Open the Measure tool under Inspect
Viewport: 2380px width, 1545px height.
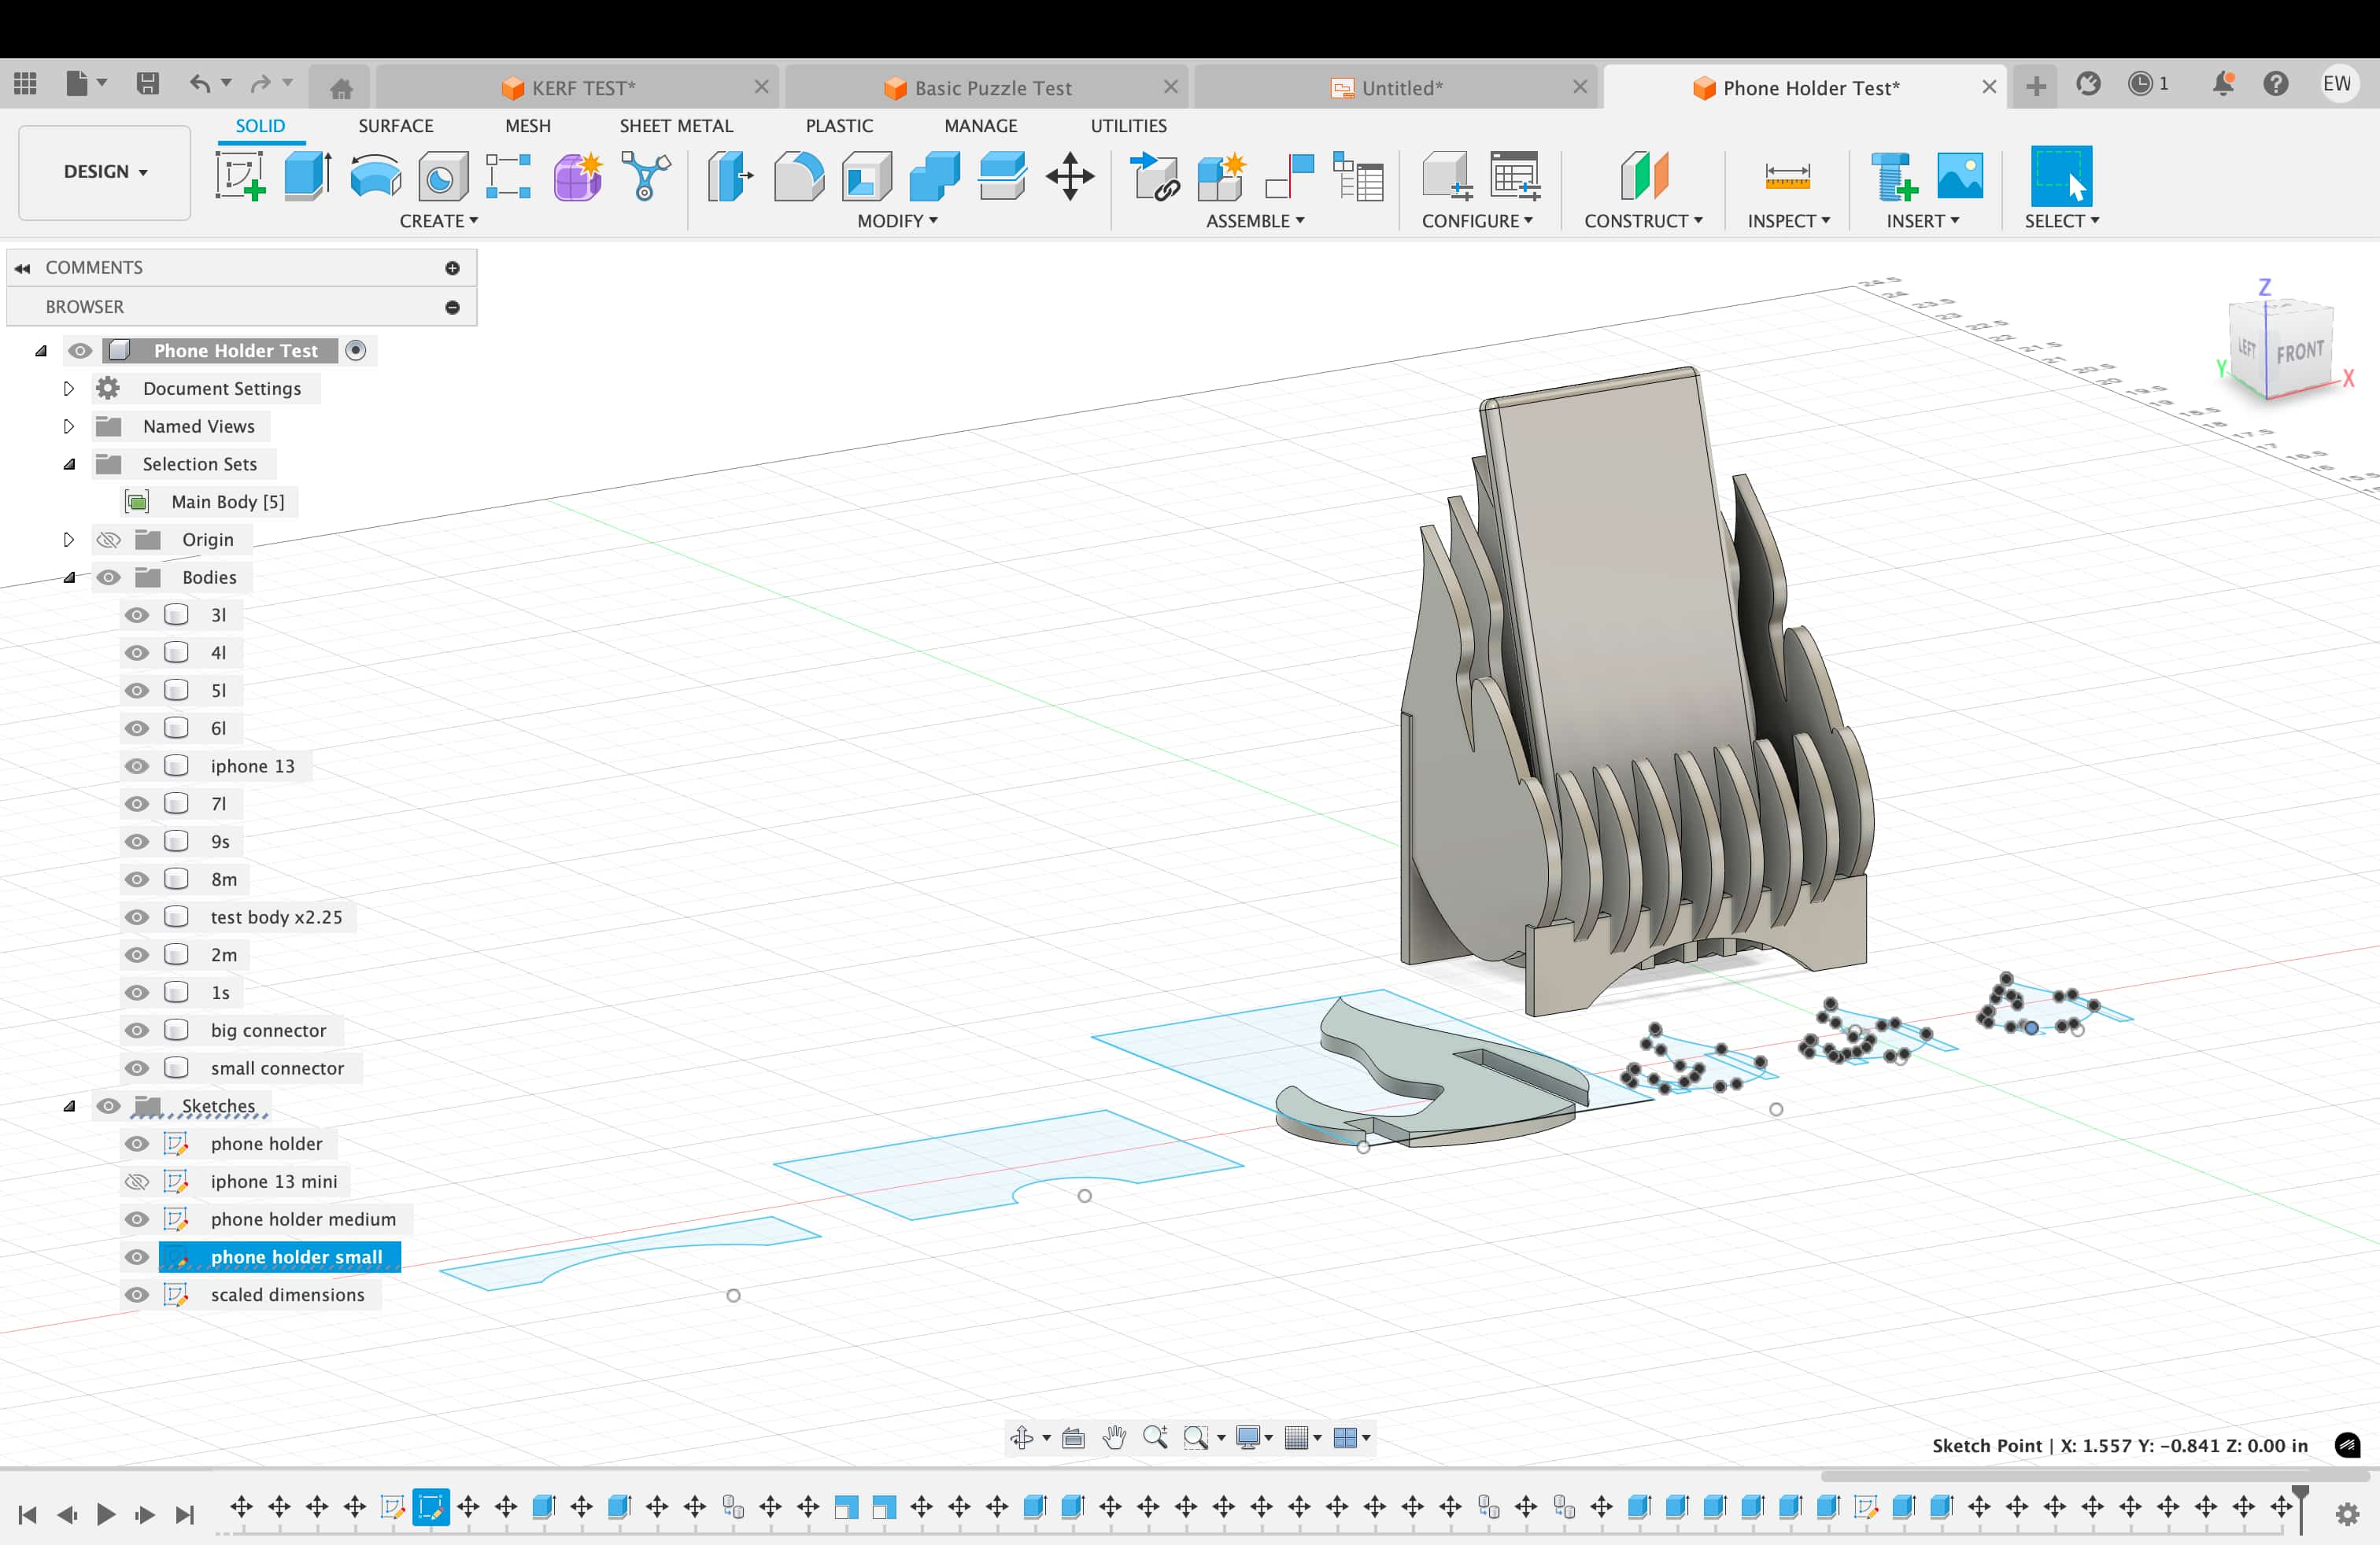click(x=1787, y=176)
